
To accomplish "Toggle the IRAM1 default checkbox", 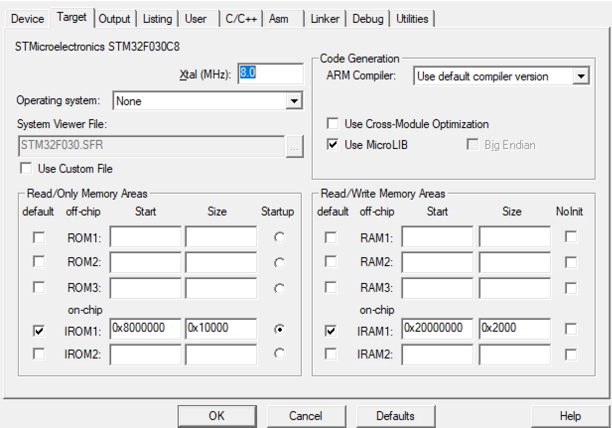I will 331,330.
